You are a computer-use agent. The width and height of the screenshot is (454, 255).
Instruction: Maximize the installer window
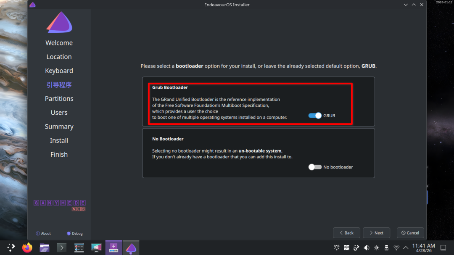[x=414, y=5]
